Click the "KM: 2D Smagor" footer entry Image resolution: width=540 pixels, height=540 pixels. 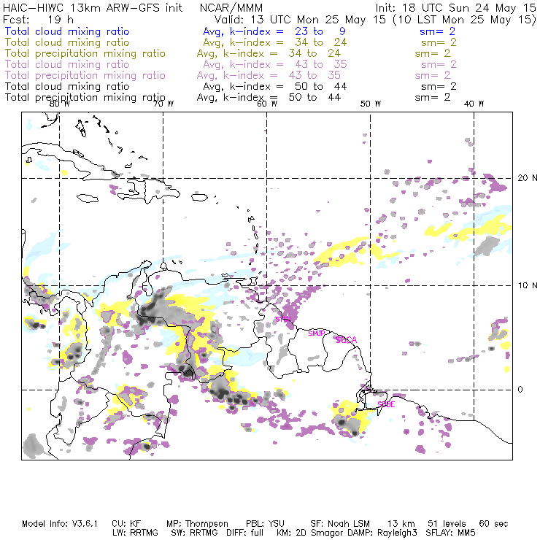click(311, 533)
